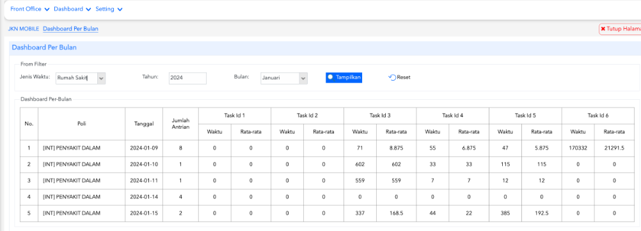641x231 pixels.
Task: Click the search icon on Tampilkan
Action: point(330,77)
